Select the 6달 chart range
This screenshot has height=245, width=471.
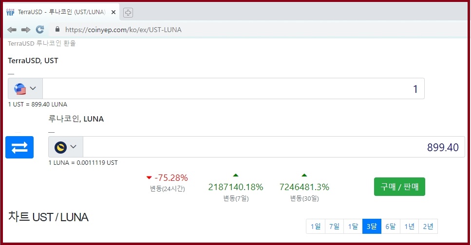point(391,227)
